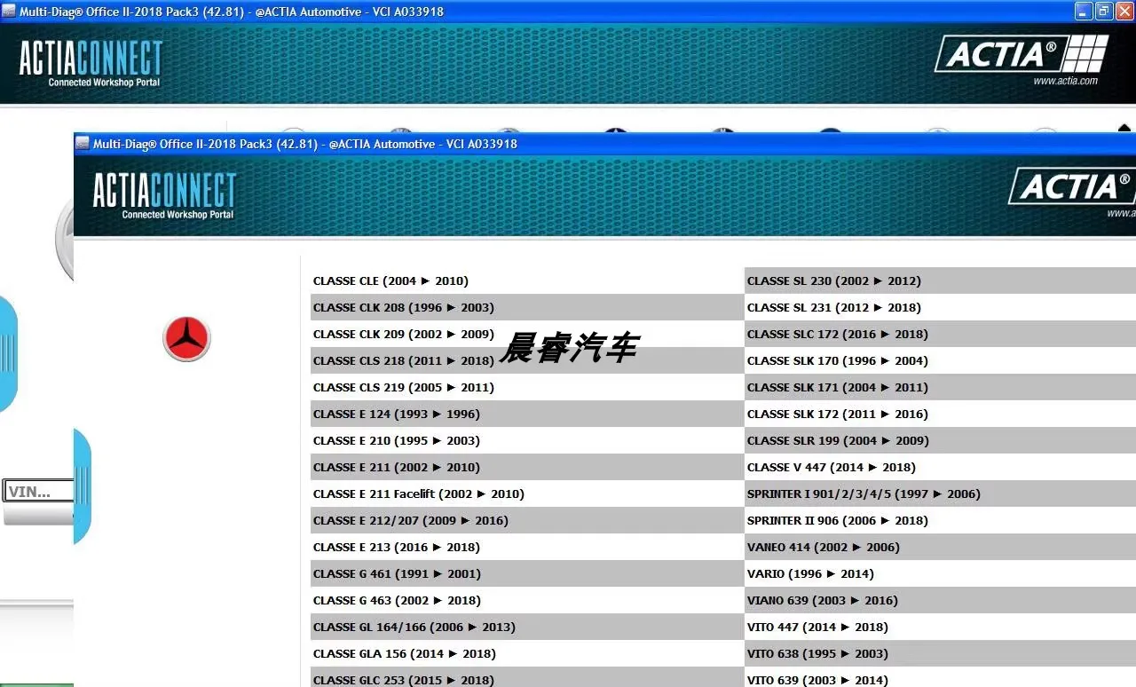Select CLASSE CLE (2004 ► 2010)
Screen dimensions: 1136x687
[x=527, y=280]
